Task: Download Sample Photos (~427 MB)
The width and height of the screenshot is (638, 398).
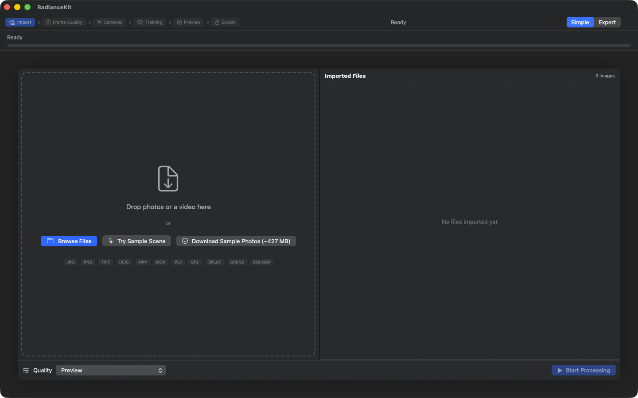Action: (236, 241)
